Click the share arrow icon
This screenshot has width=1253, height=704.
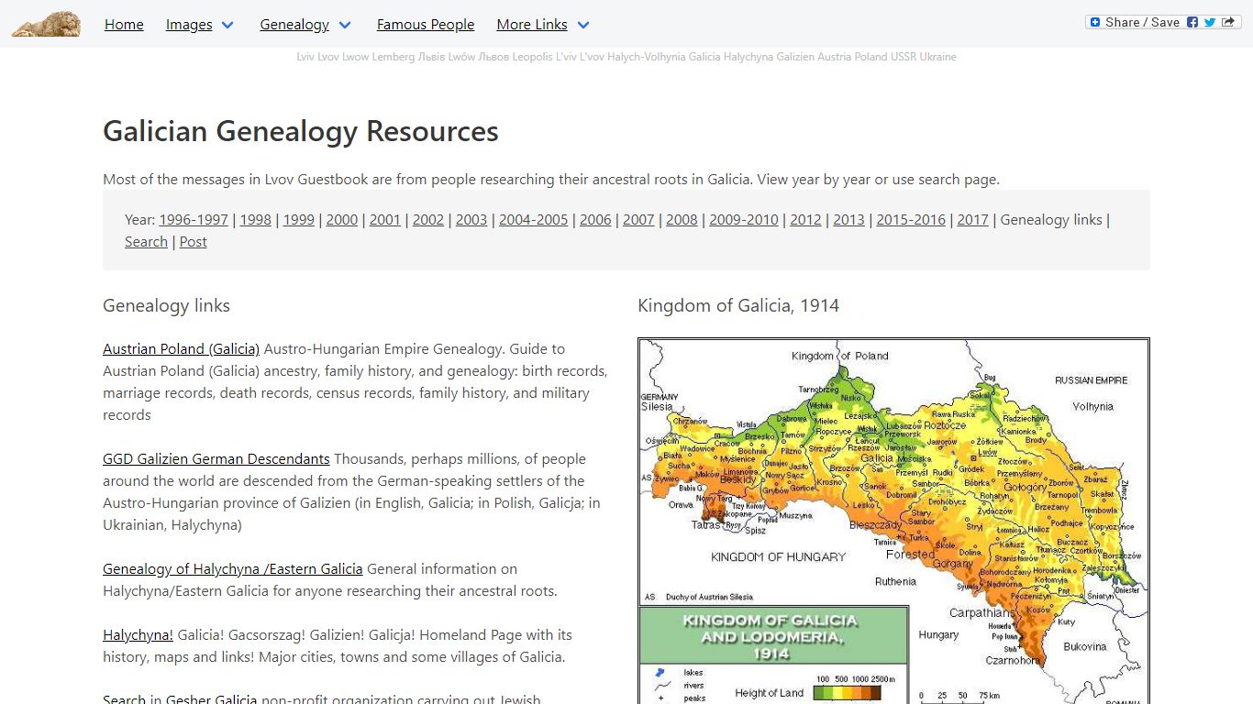click(x=1228, y=22)
